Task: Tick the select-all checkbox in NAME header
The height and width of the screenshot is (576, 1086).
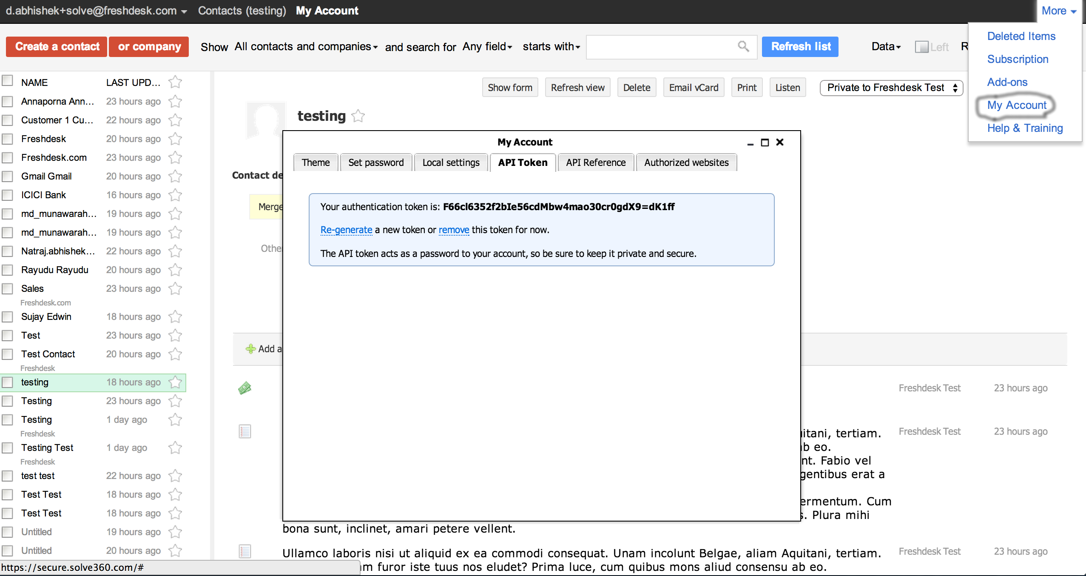Action: [7, 80]
